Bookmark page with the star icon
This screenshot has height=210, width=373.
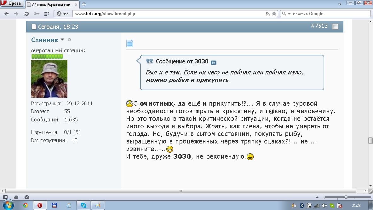coord(274,14)
